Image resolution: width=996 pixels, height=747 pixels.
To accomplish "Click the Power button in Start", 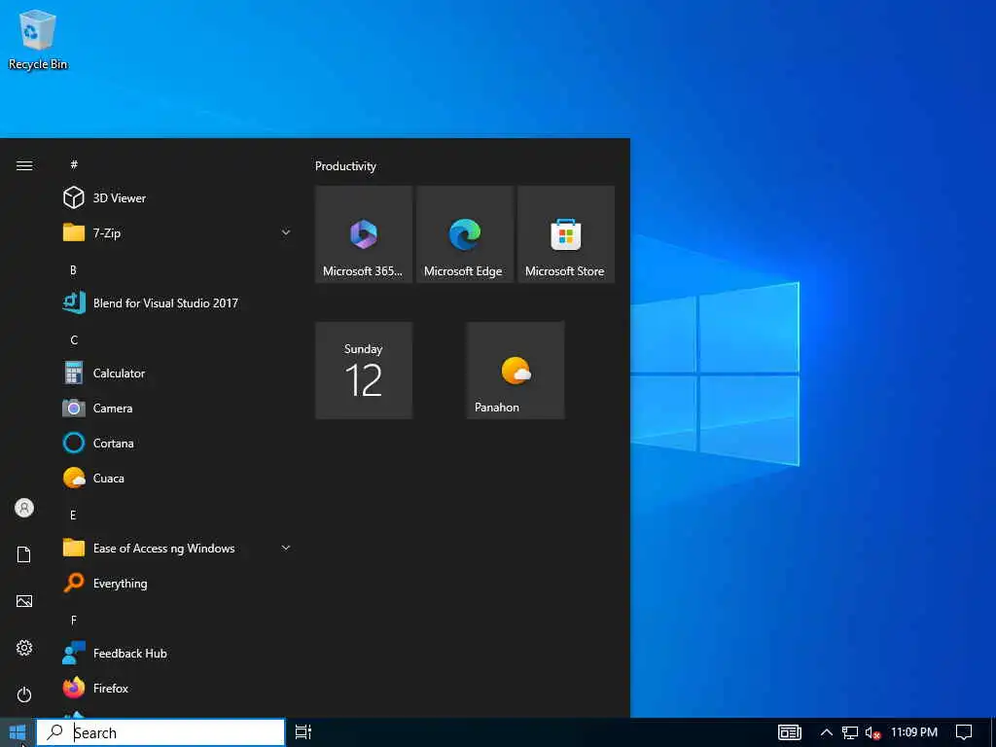I will [24, 694].
